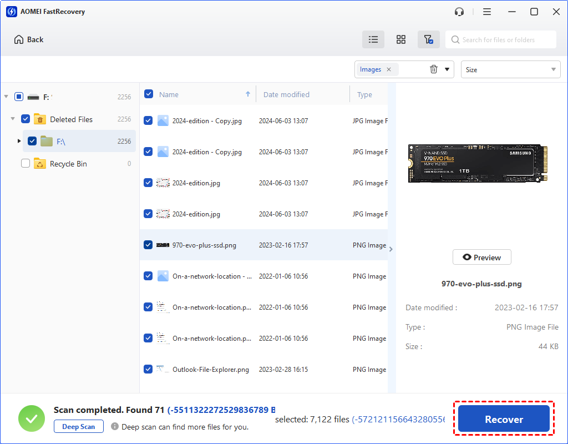Uncheck the 970-evo-plus-ssd.png file checkbox
The image size is (568, 444).
tap(148, 245)
